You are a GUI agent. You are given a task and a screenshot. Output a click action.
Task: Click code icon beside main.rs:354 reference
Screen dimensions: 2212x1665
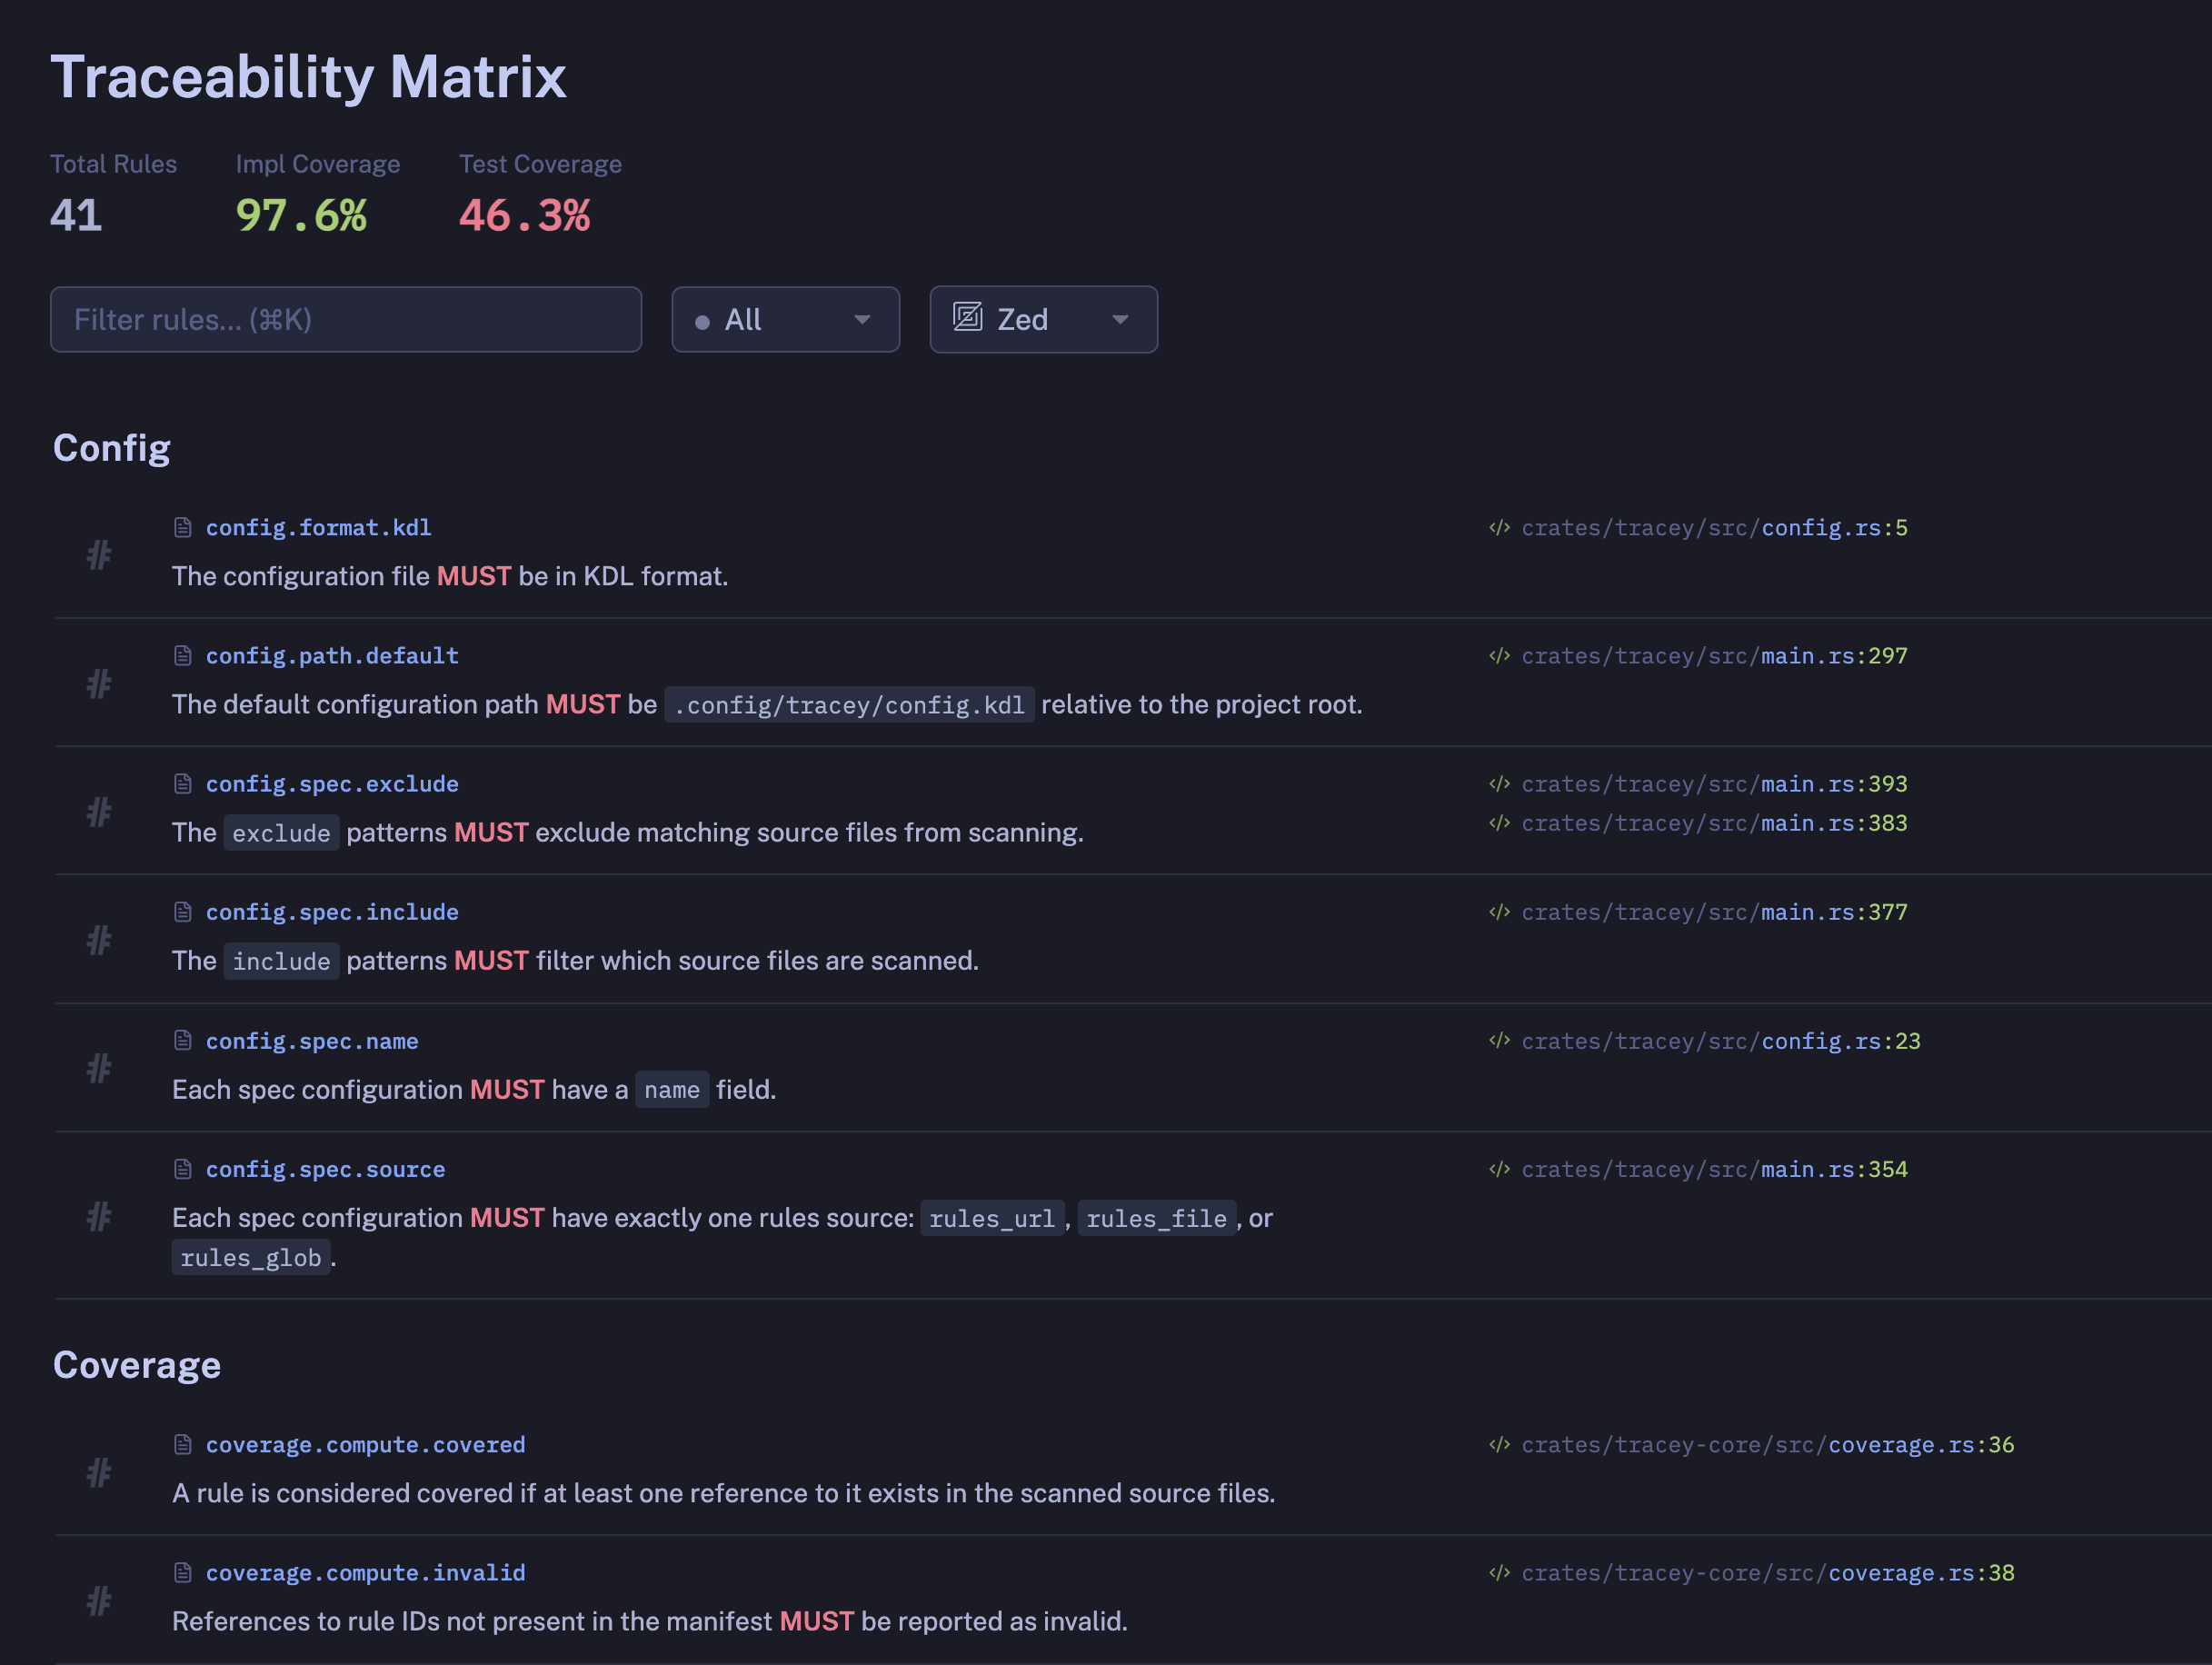tap(1499, 1169)
